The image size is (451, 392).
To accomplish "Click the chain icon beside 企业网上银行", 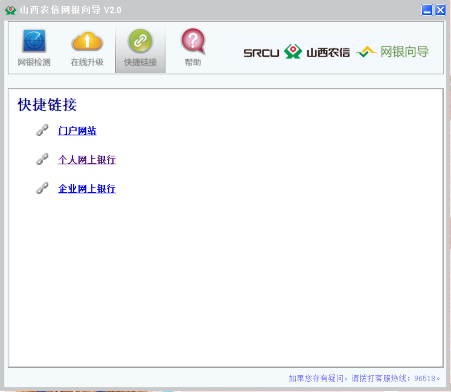I will pyautogui.click(x=42, y=188).
